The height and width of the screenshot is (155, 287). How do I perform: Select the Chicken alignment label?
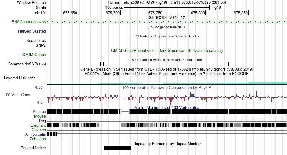click(39, 130)
